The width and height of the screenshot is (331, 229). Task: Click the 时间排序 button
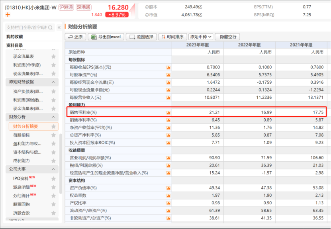point(173,37)
